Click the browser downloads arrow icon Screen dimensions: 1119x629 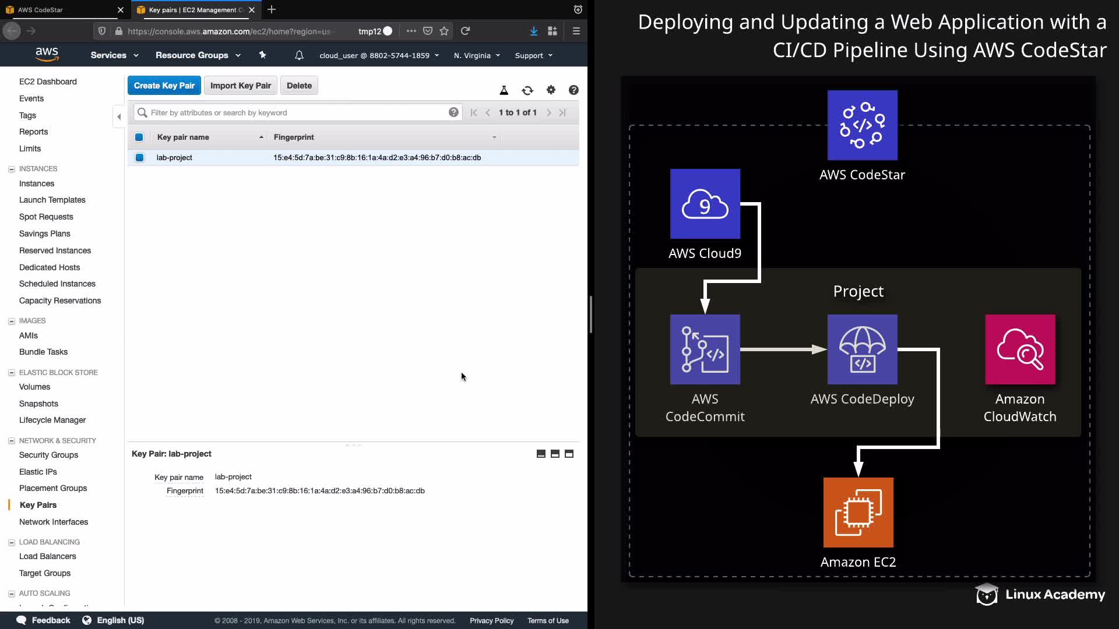533,31
